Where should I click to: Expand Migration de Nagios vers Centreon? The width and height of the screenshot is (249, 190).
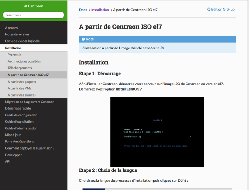click(x=30, y=102)
